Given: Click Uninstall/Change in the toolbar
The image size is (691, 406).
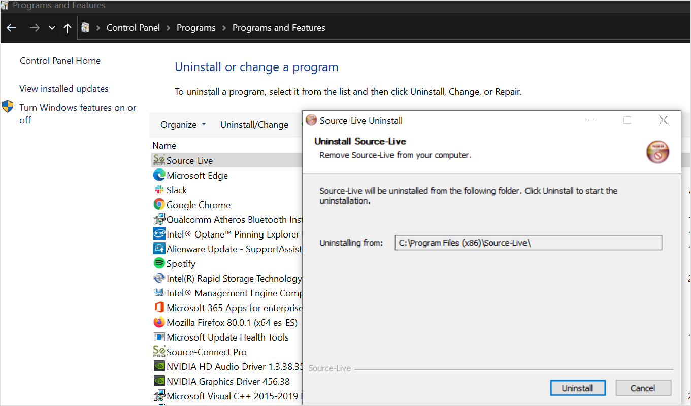Looking at the screenshot, I should pyautogui.click(x=254, y=125).
